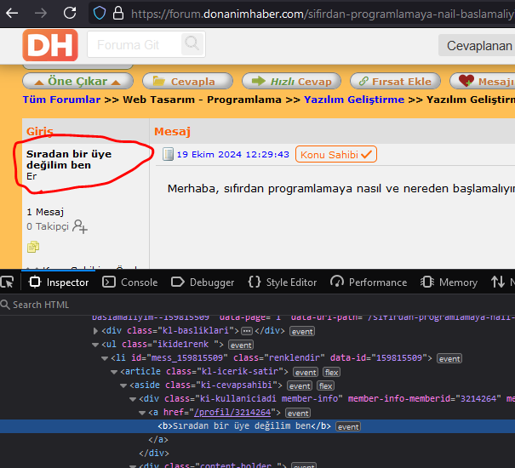Image resolution: width=515 pixels, height=468 pixels.
Task: Open the Debugger tab
Action: 203,283
